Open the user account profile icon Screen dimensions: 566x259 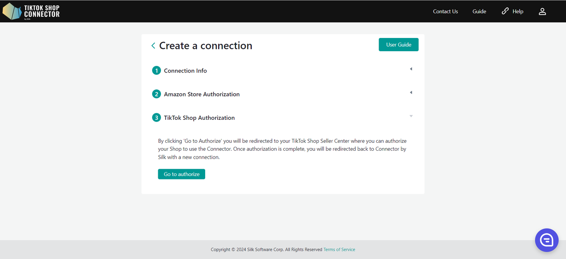point(542,11)
